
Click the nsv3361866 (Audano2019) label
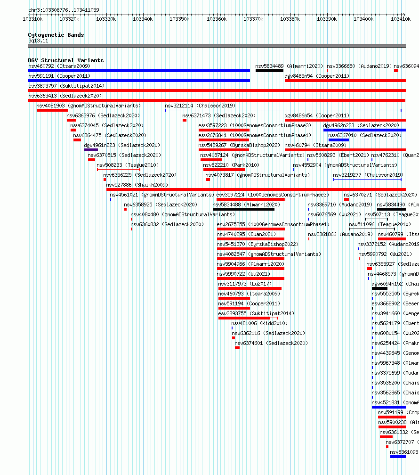[340, 235]
